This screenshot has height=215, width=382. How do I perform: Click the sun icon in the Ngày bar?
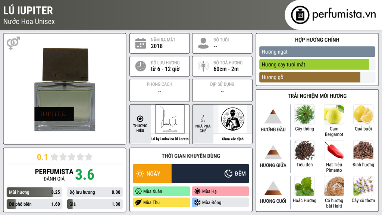coord(140,174)
